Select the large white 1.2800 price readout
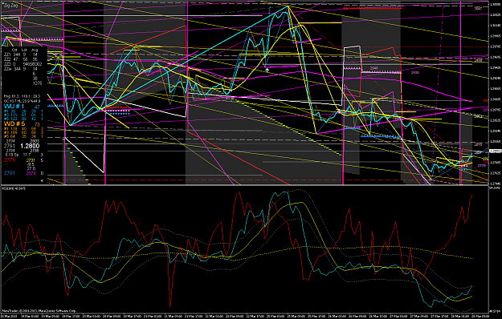 point(30,146)
